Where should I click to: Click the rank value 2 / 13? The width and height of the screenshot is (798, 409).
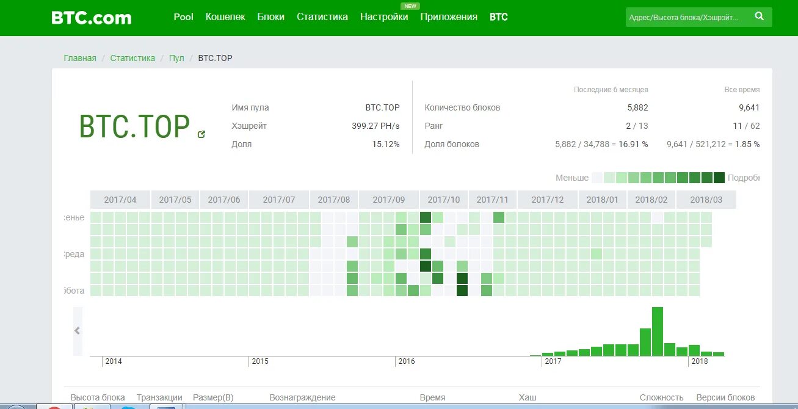point(637,126)
